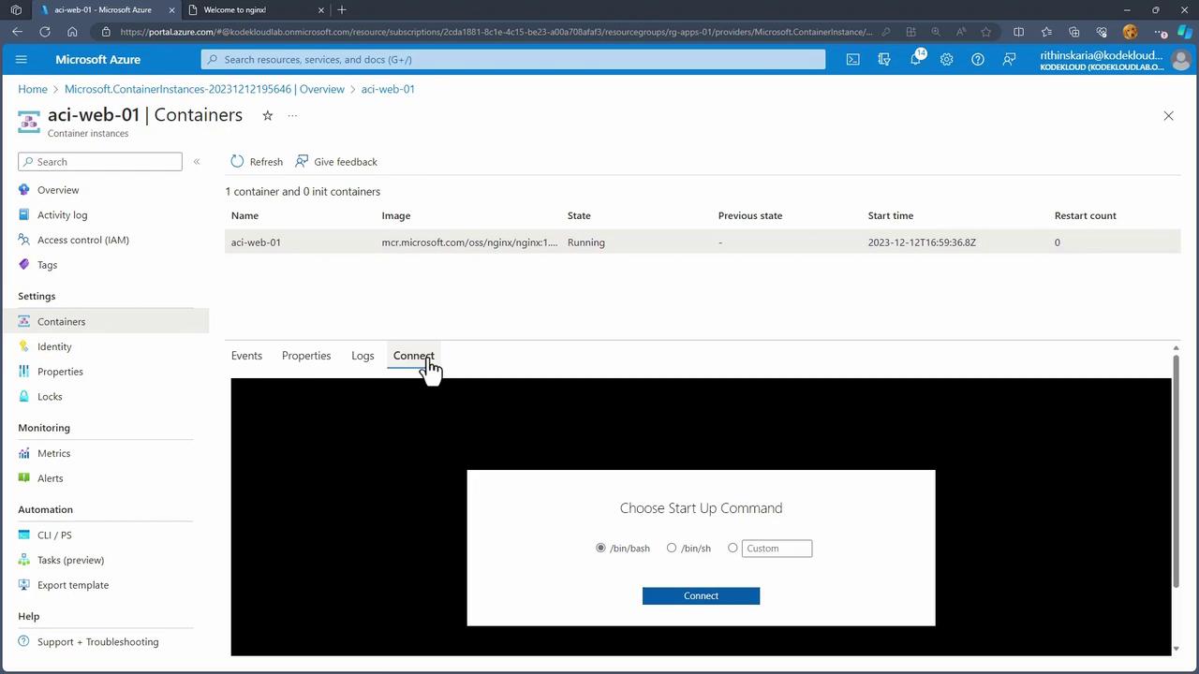Open the account avatar menu
The width and height of the screenshot is (1199, 674).
point(1180,59)
